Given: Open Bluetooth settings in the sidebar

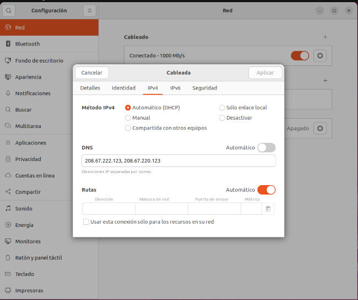Looking at the screenshot, I should (28, 44).
